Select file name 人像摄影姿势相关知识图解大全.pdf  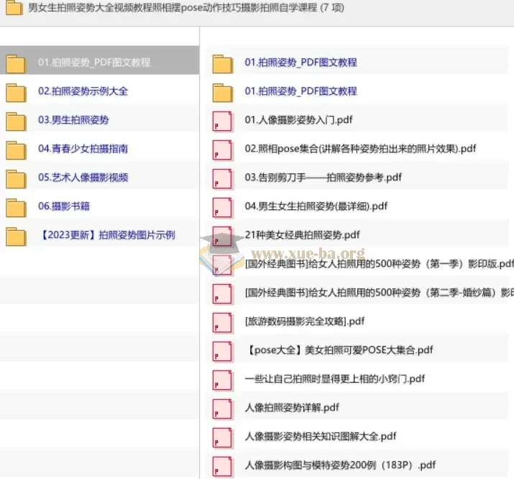click(x=321, y=437)
